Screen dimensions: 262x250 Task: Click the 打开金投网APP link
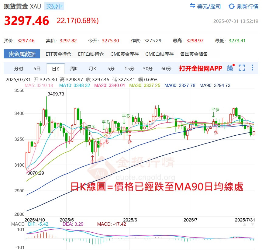pos(201,68)
